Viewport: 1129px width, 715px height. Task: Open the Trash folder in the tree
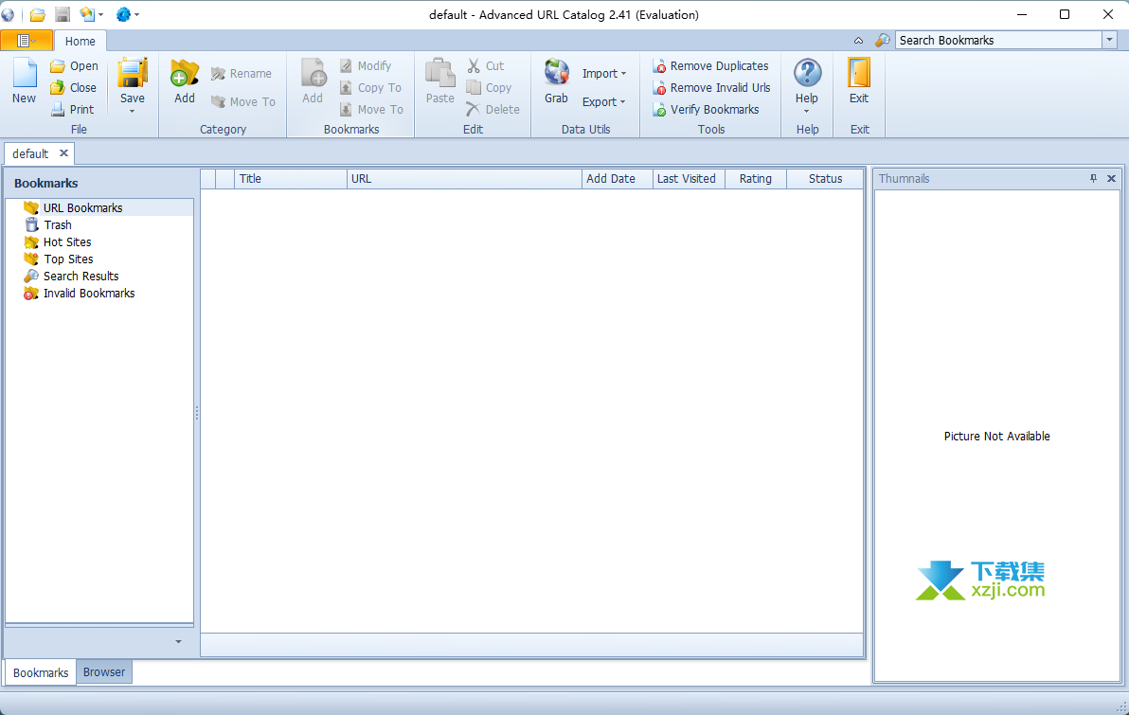point(58,225)
